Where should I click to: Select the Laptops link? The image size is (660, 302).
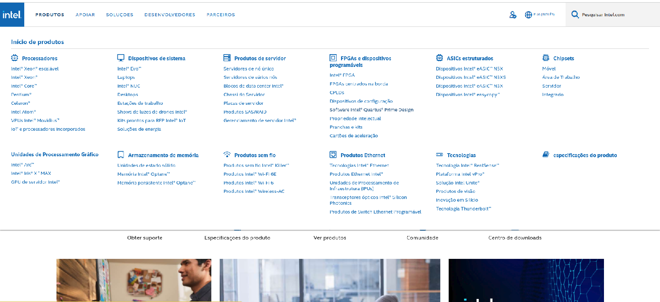click(x=126, y=77)
